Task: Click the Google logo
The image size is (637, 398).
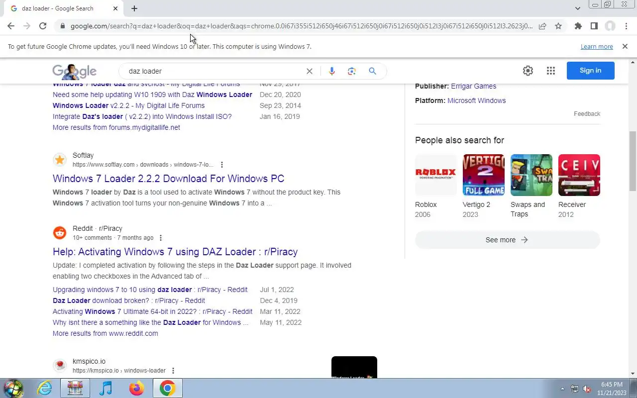Action: coord(74,72)
